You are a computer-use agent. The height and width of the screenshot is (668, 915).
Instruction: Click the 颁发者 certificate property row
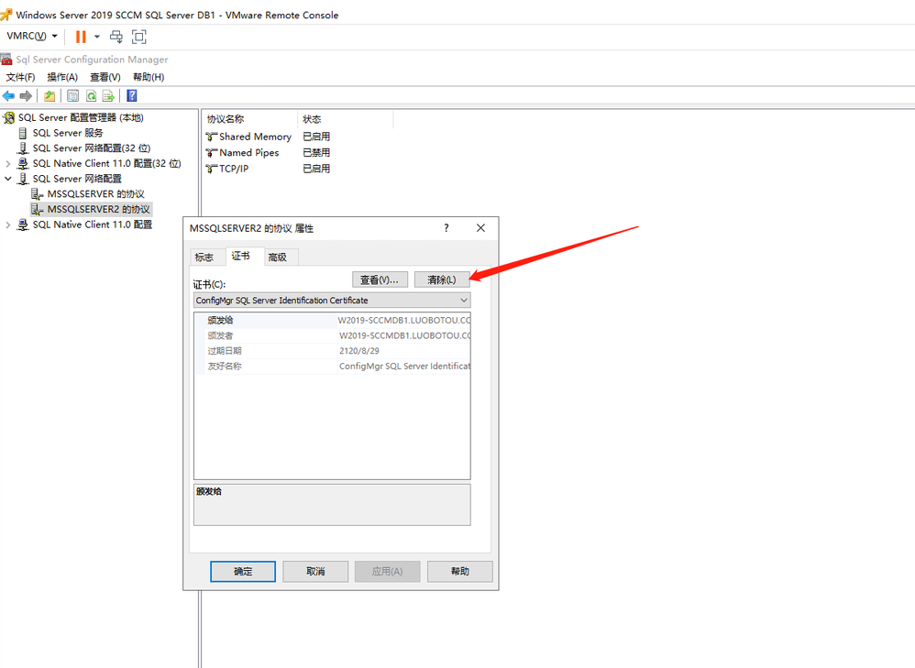coord(332,335)
